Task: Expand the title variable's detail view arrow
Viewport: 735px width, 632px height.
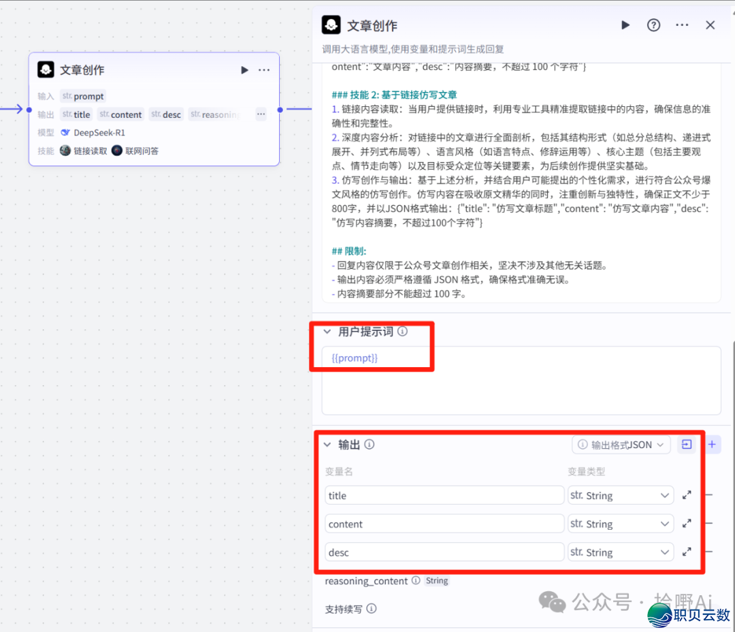Action: tap(687, 495)
